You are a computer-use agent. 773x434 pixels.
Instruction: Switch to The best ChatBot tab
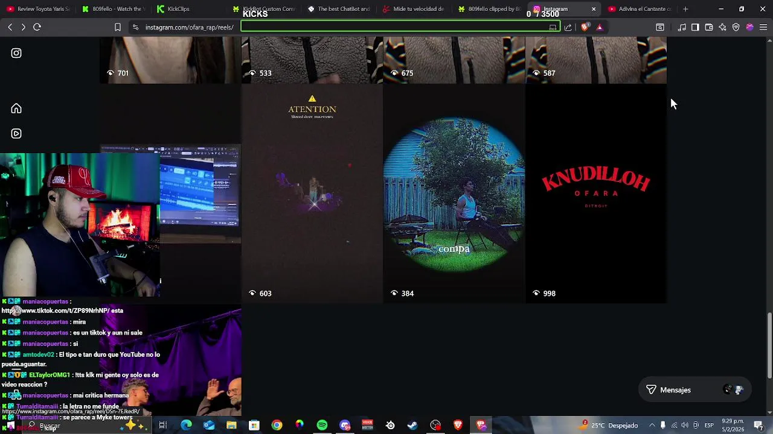click(339, 9)
